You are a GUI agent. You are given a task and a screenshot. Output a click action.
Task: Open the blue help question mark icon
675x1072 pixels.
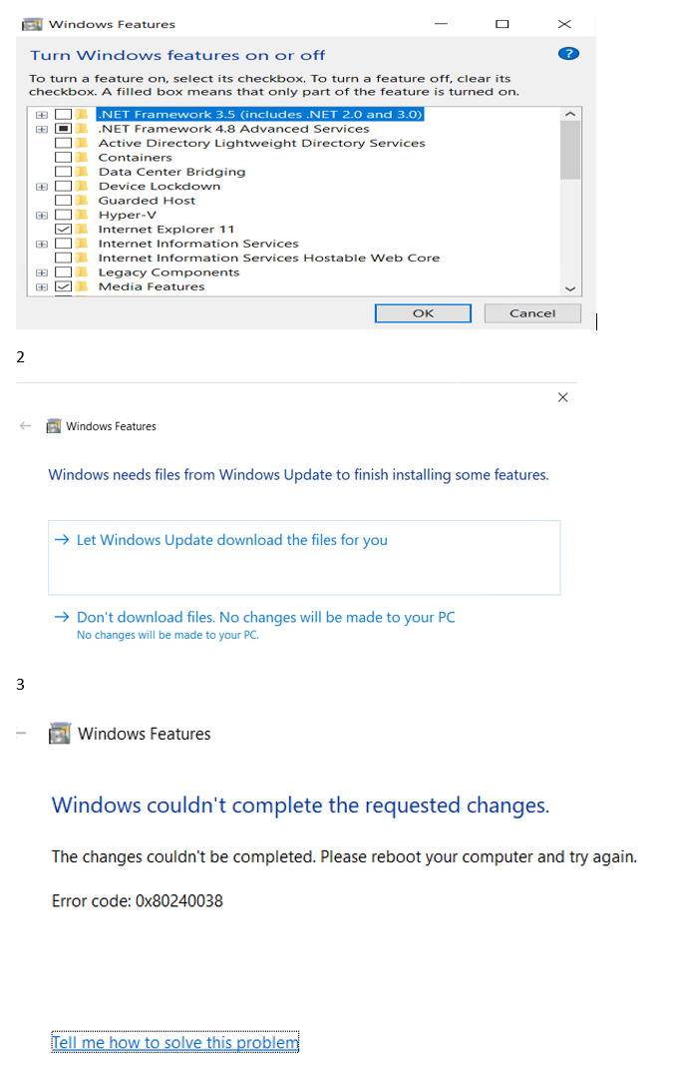point(568,53)
